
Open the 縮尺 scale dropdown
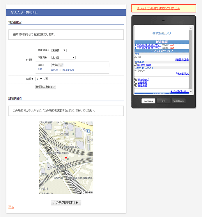pos(39,79)
